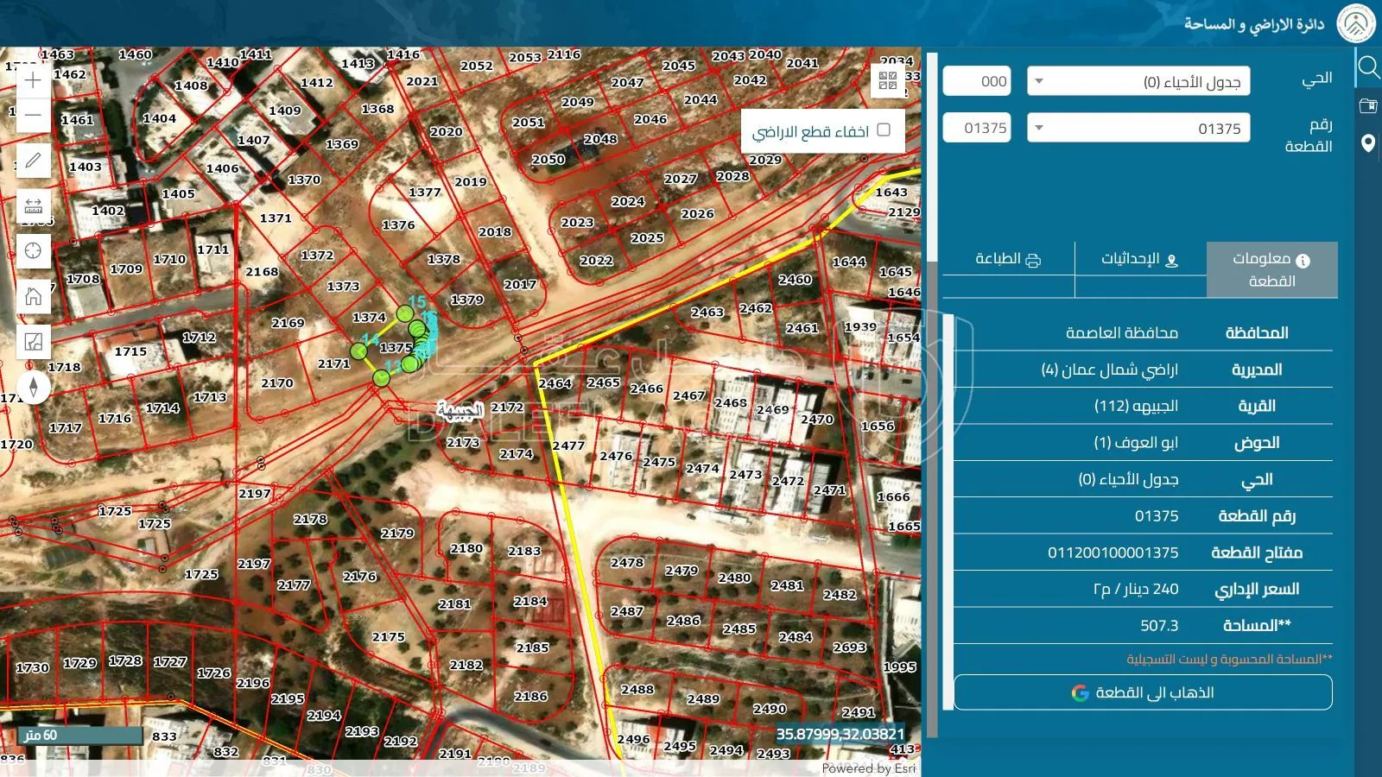Viewport: 1382px width, 777px height.
Task: Return map to home extent
Action: pyautogui.click(x=33, y=297)
